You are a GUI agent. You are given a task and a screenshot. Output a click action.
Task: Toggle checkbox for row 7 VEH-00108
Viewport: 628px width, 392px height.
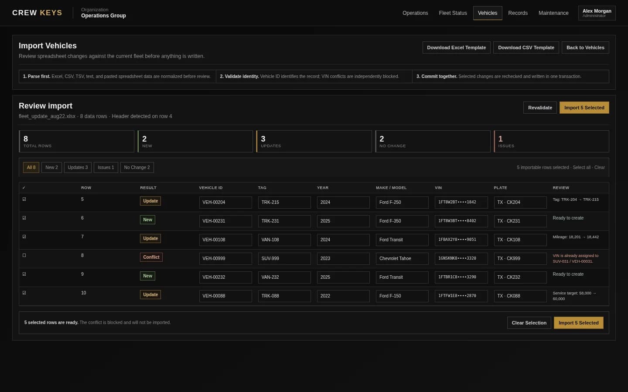coord(24,237)
